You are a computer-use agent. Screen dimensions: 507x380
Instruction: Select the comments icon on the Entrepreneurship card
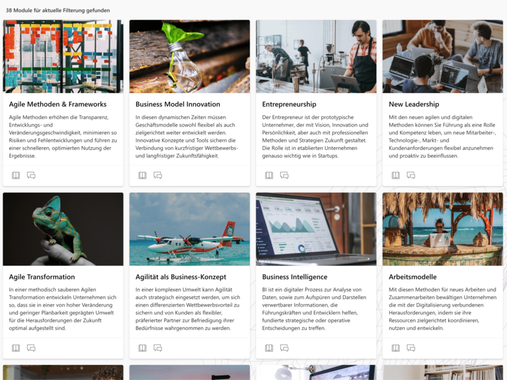[x=284, y=175]
